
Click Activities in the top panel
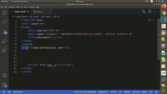(x=5, y=1)
